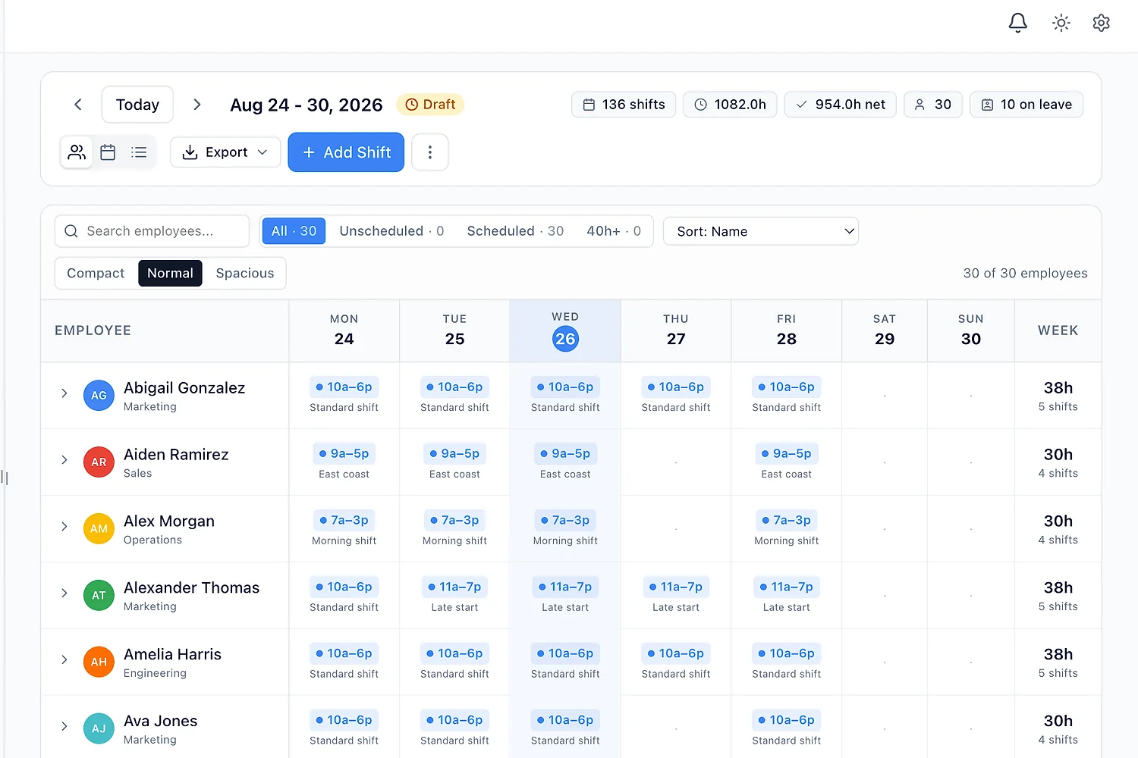Click Aiden Ramirez empty Thursday cell

676,462
